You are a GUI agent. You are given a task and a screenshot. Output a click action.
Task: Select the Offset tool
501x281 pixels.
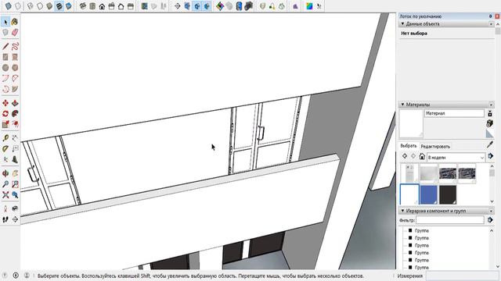point(15,124)
